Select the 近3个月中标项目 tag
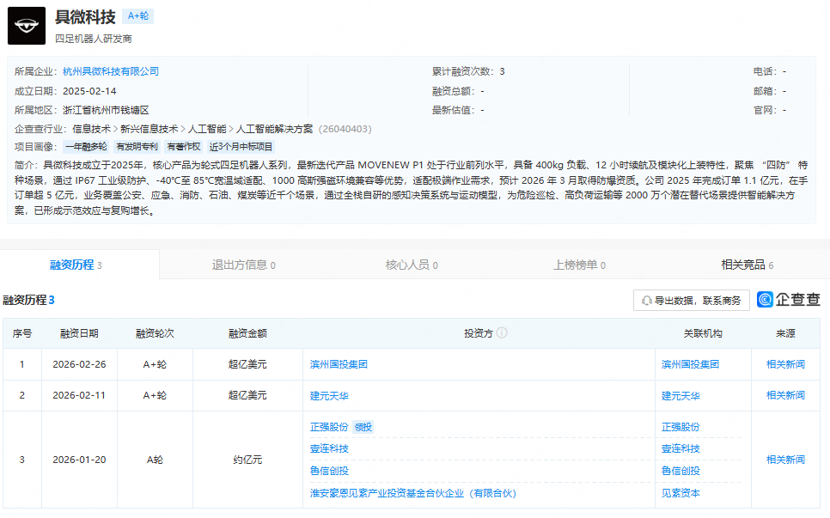830x518 pixels. [241, 147]
